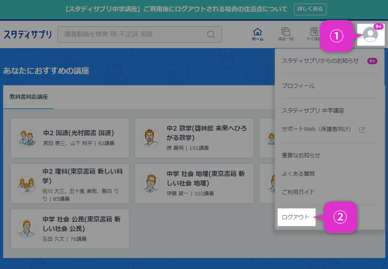
Task: Click the 9+ badge next to お知らせ
Action: click(x=372, y=61)
